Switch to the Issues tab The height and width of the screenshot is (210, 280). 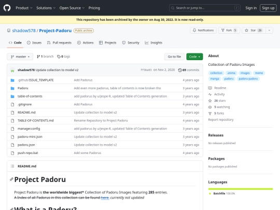coord(34,43)
